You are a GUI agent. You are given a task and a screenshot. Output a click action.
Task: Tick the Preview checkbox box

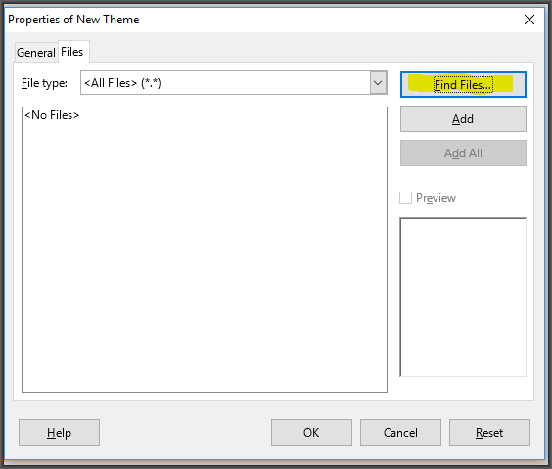pos(405,198)
